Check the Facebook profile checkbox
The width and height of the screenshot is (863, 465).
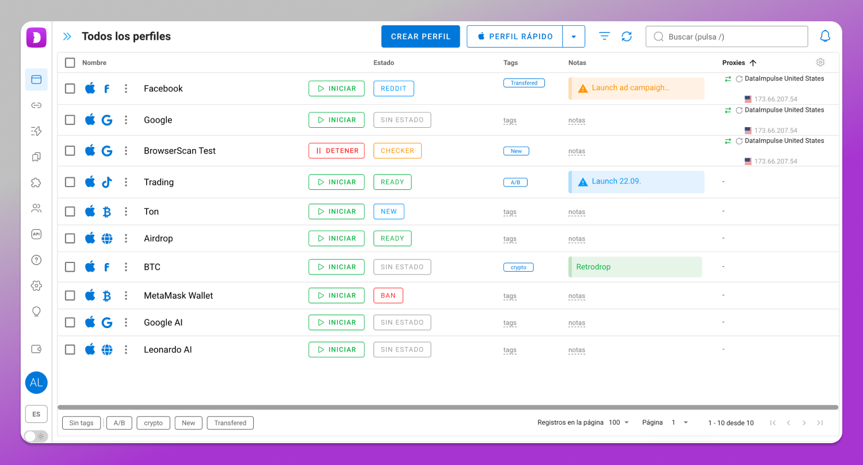(x=70, y=89)
